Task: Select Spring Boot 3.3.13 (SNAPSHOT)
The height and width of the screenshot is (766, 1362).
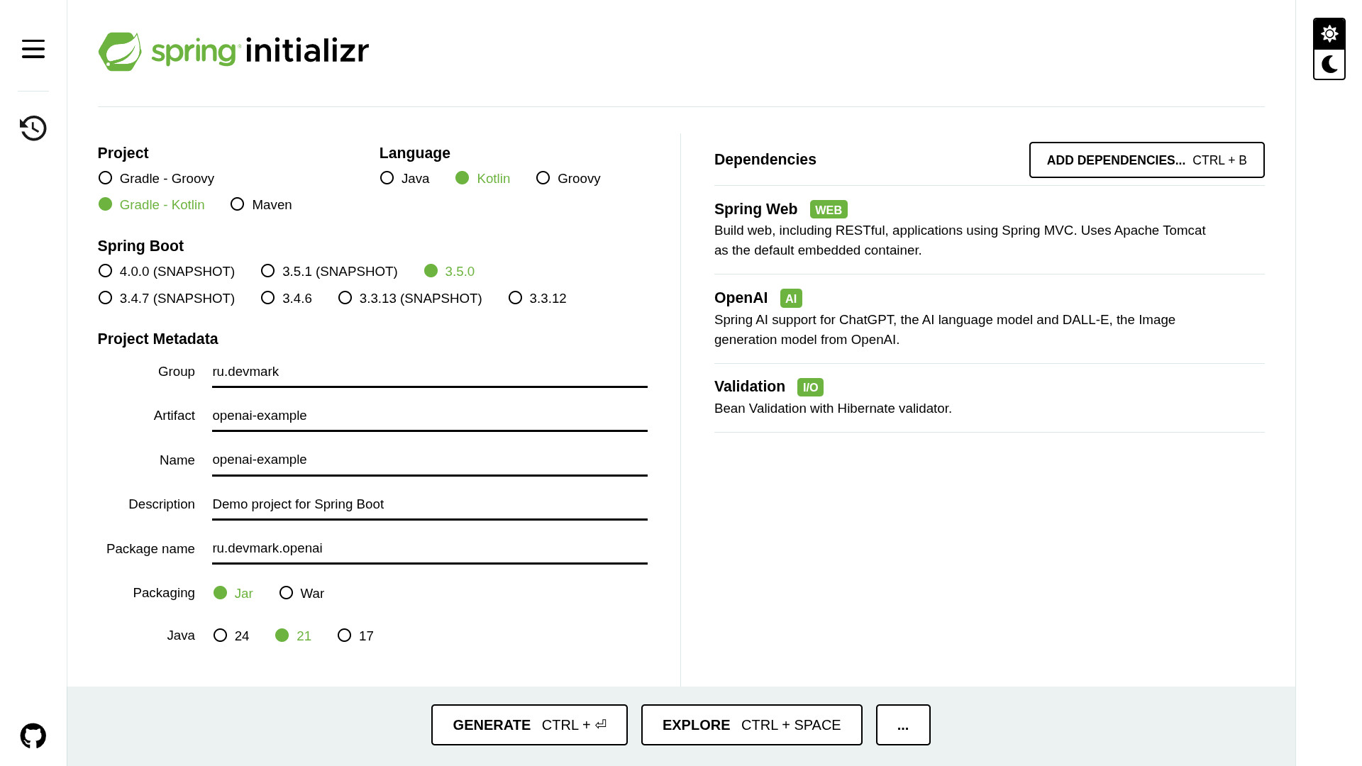Action: point(410,299)
